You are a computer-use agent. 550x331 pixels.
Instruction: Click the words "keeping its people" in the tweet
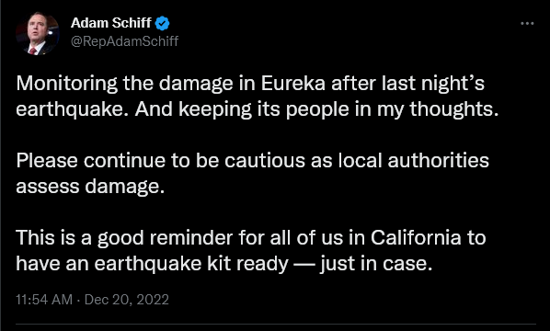tap(264, 110)
